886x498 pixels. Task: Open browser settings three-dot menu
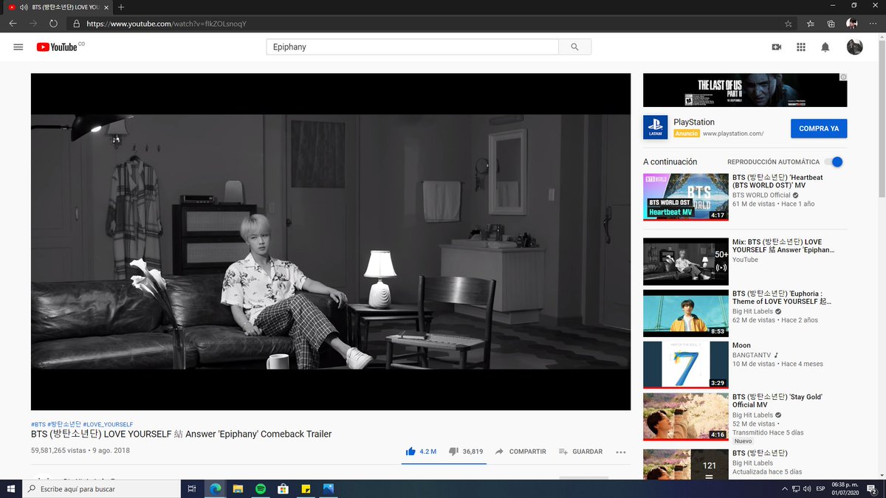coord(873,24)
